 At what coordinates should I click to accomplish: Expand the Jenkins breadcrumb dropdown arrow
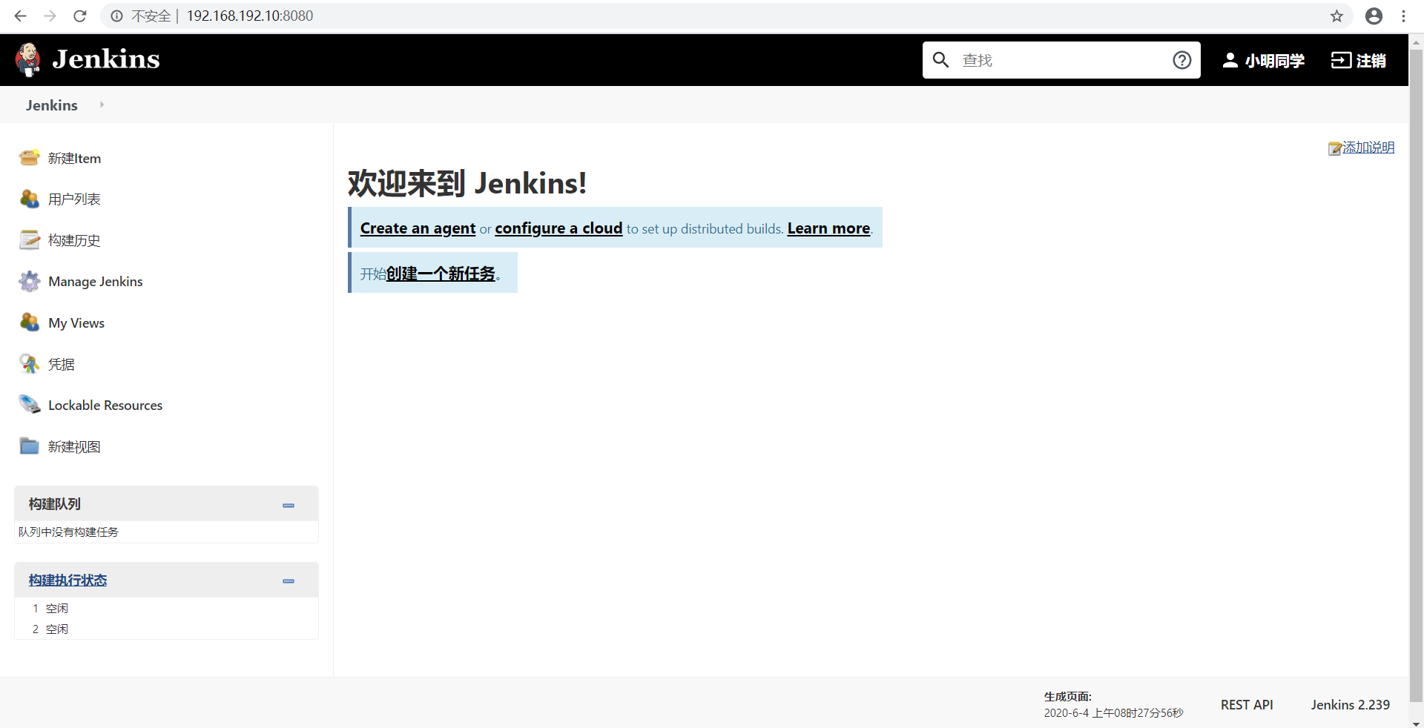pyautogui.click(x=102, y=105)
